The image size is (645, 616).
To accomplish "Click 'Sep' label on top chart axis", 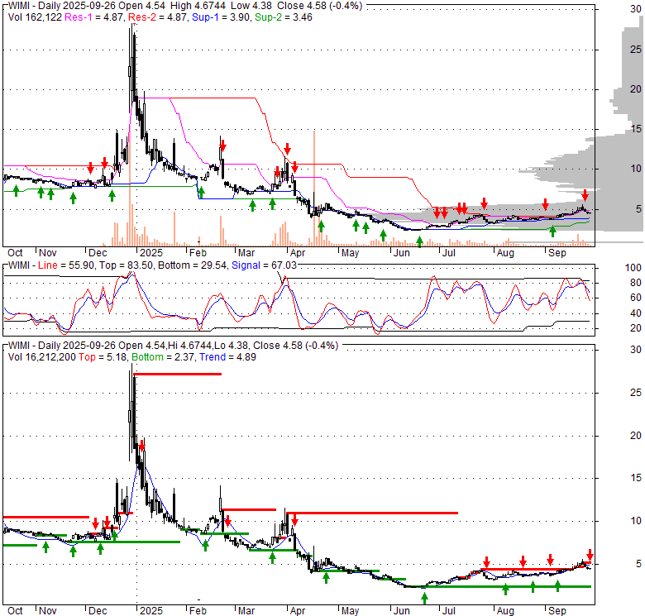I will tap(557, 253).
